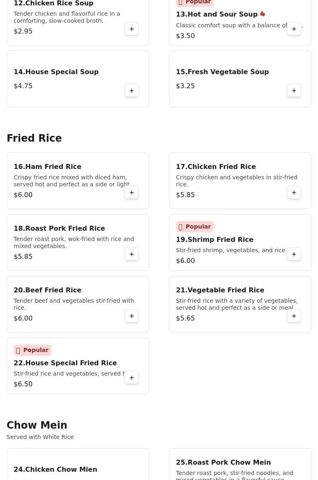
Task: Add House Special Fried Rice to cart
Action: pos(132,378)
